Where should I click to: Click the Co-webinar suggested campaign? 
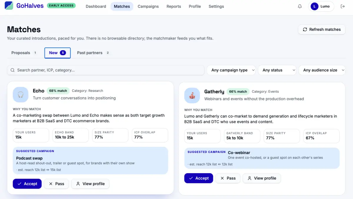tap(262, 158)
